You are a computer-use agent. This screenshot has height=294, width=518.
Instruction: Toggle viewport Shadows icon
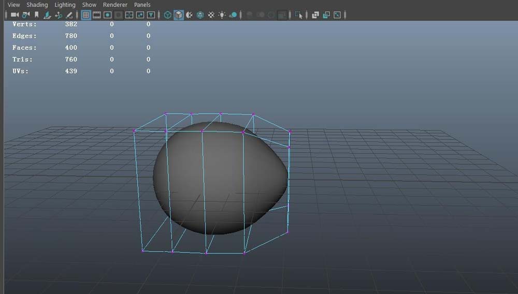tap(233, 15)
